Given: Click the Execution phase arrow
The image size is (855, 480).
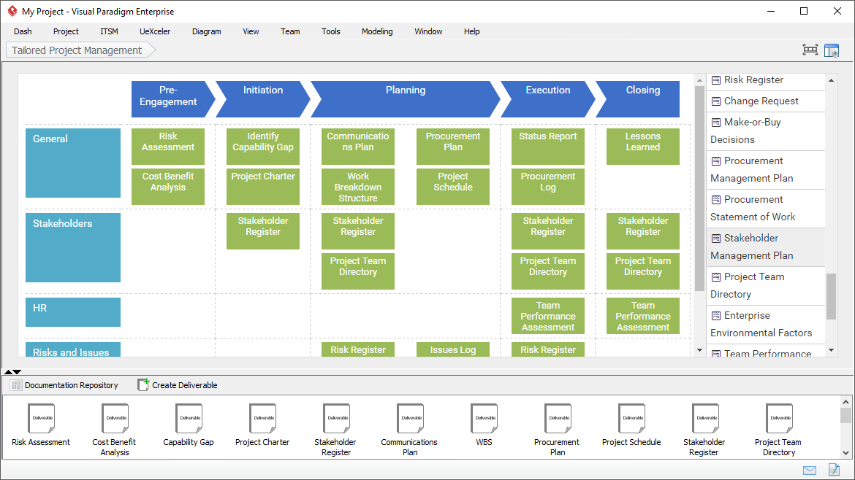Looking at the screenshot, I should [548, 99].
